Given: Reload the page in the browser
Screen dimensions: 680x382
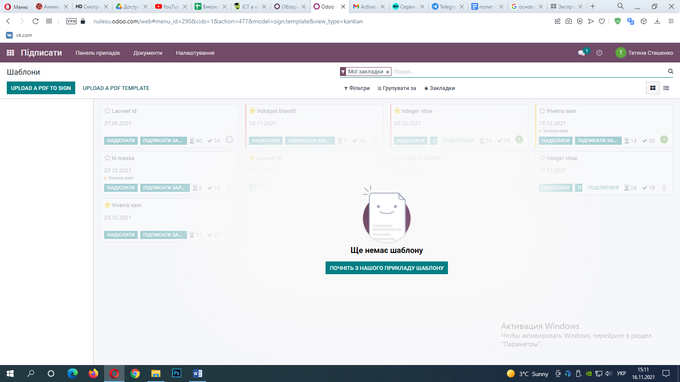Looking at the screenshot, I should [36, 21].
